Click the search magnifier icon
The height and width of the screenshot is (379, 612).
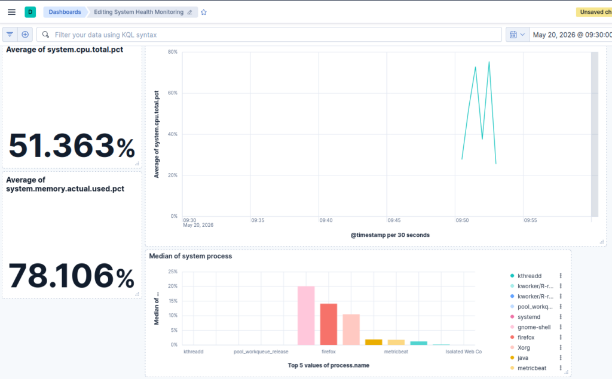click(45, 35)
